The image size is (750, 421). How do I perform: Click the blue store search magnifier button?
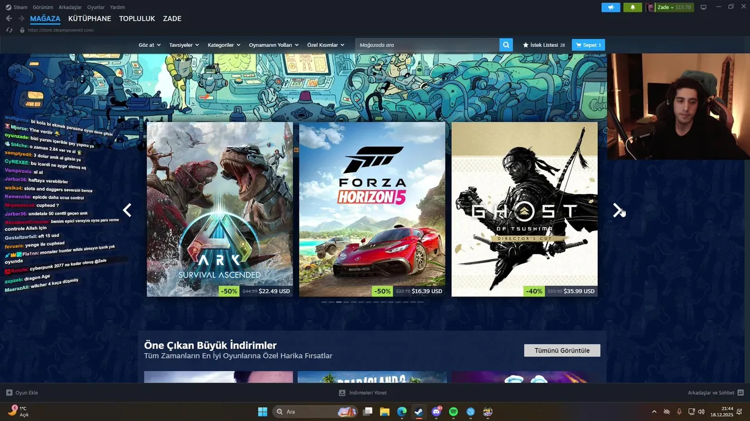506,45
